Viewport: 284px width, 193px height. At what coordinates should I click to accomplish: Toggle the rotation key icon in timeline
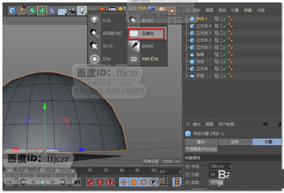[143, 182]
